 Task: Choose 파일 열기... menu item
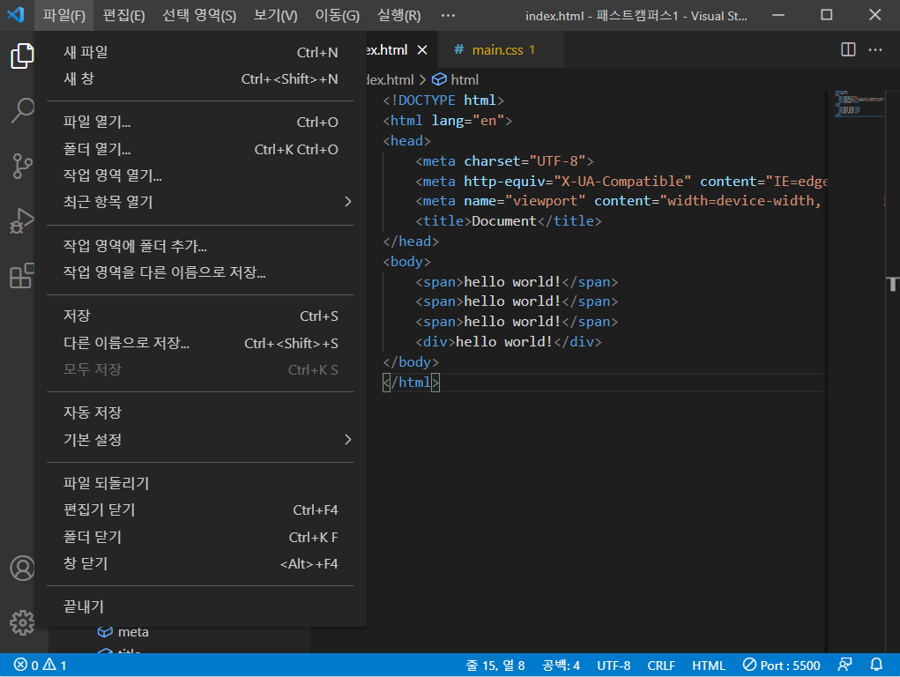(200, 122)
